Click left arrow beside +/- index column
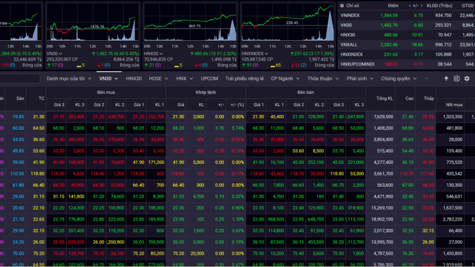Screen dimensions: 475x267 coord(410,6)
